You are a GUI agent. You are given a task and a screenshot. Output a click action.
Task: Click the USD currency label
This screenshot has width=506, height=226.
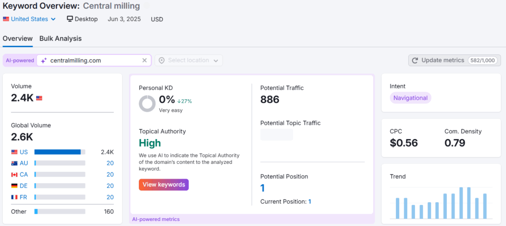point(157,19)
